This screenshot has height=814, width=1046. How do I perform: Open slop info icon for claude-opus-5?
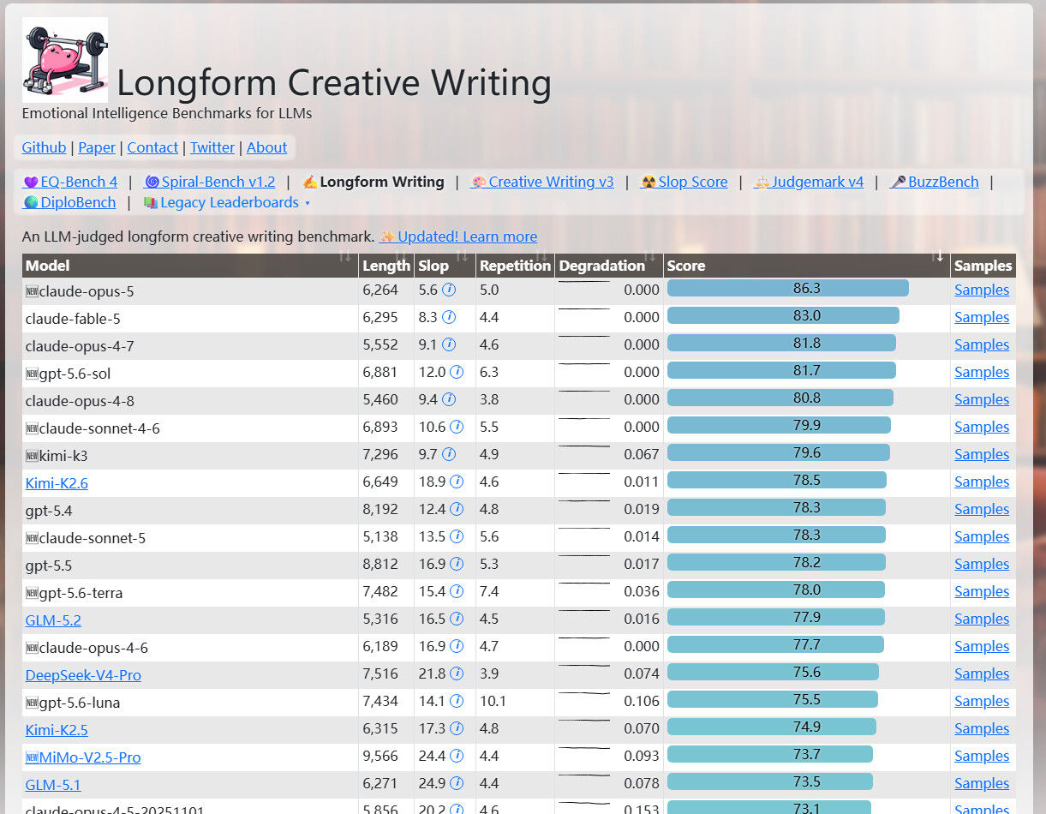[x=449, y=290]
